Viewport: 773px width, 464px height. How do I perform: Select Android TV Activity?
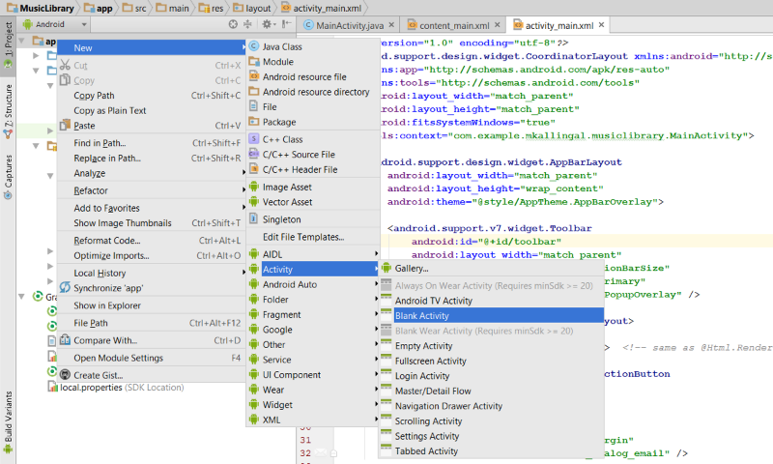[x=492, y=301]
